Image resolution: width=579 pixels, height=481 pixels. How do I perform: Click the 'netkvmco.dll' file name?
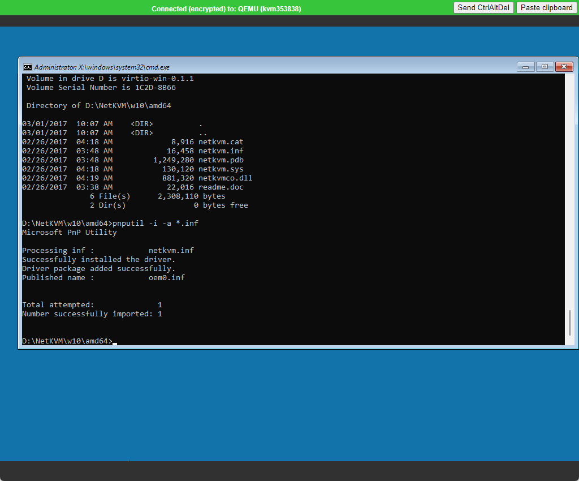[225, 178]
